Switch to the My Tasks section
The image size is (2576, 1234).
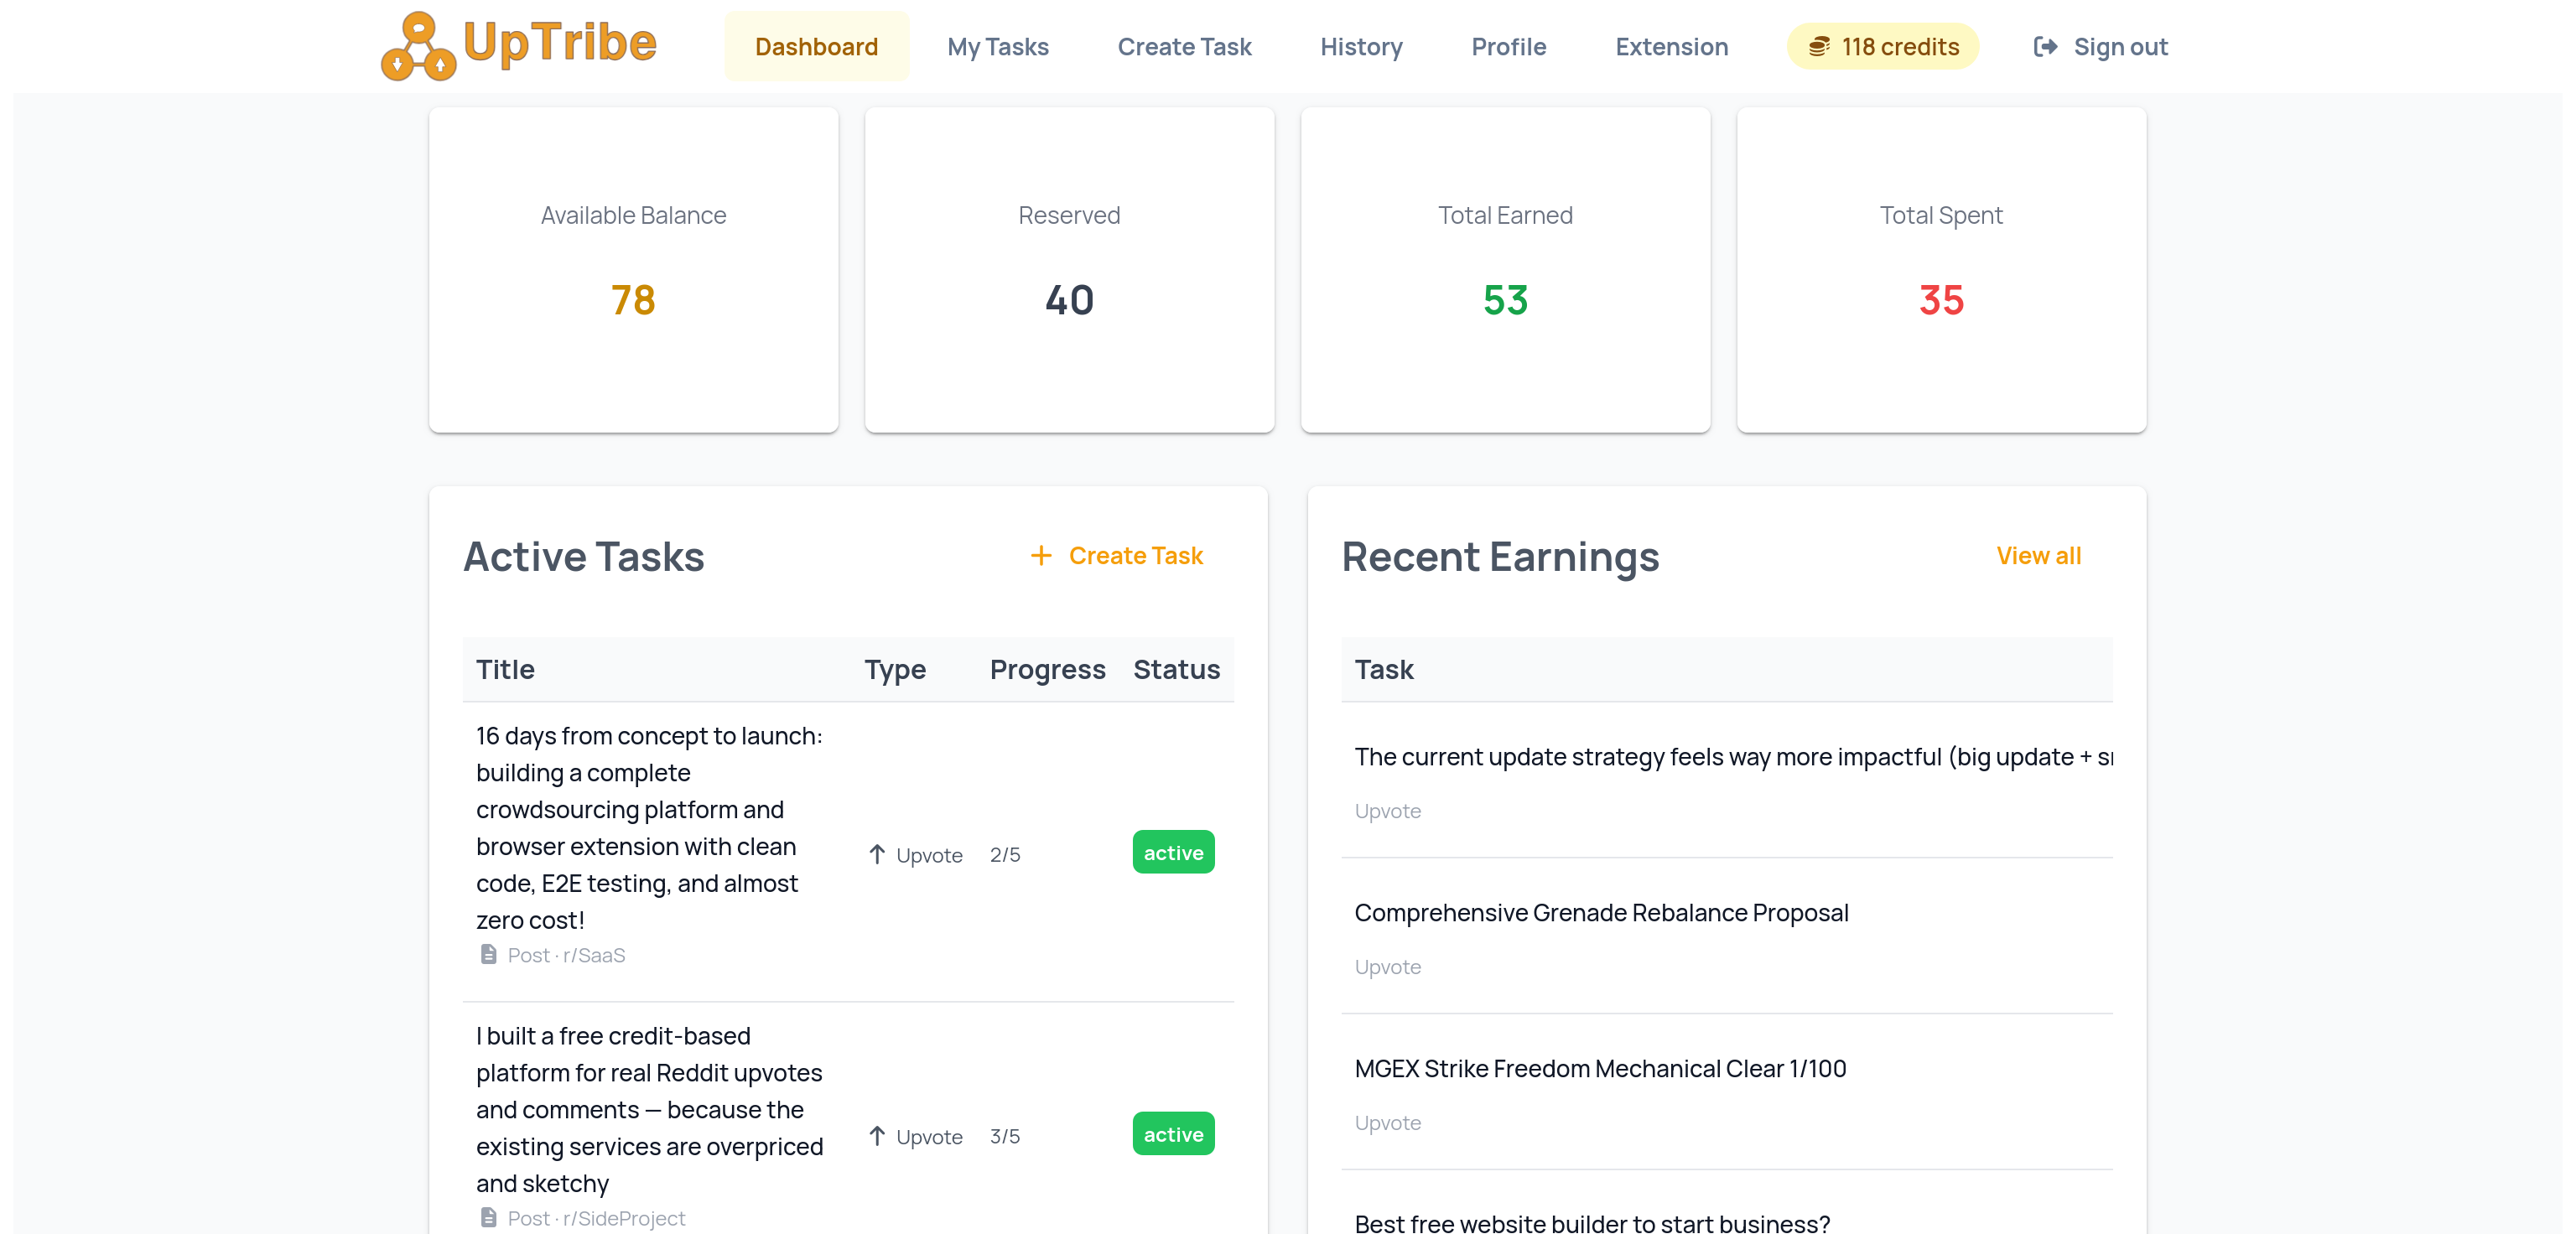coord(997,46)
